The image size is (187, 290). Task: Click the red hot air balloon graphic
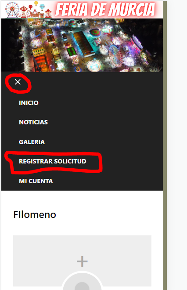click(31, 7)
